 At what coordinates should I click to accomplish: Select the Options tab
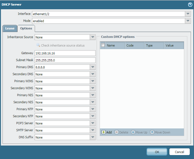26,28
